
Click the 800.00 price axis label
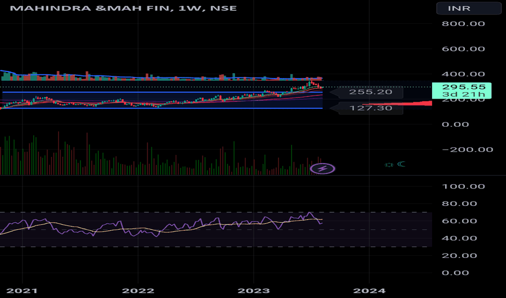pyautogui.click(x=464, y=24)
